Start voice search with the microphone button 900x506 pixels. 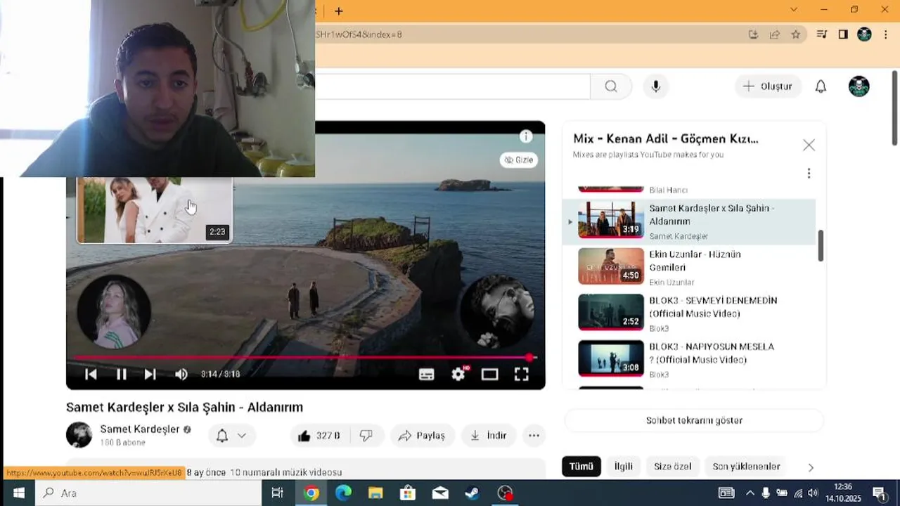(656, 86)
